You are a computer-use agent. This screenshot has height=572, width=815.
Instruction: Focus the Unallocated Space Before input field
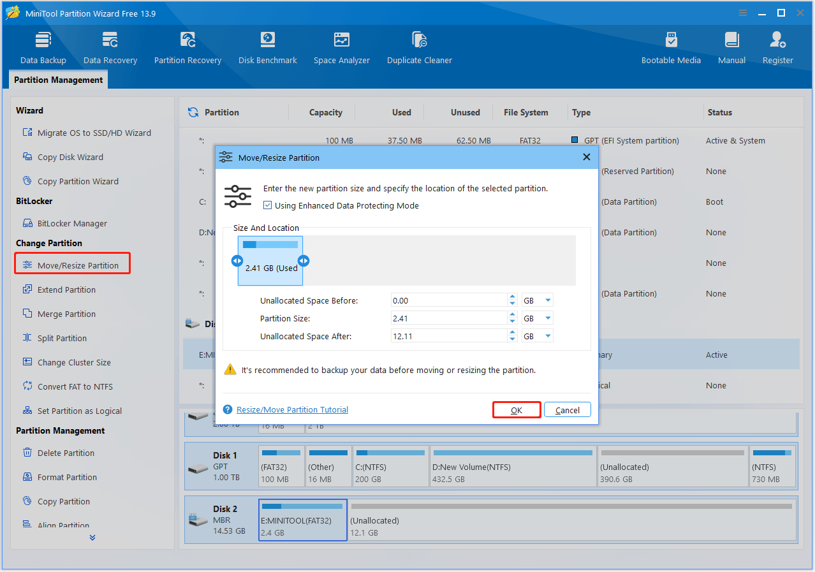click(450, 300)
